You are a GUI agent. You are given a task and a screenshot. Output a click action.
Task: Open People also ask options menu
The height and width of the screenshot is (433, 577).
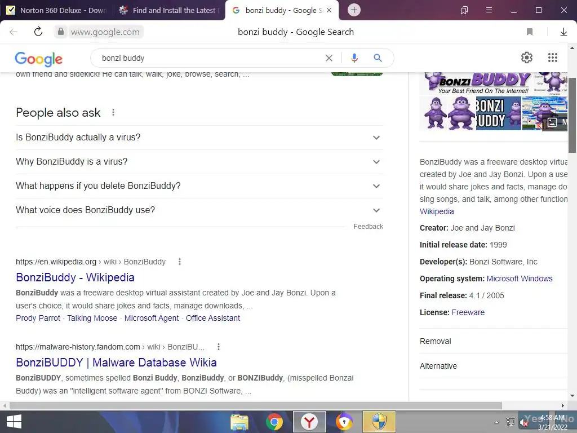113,112
